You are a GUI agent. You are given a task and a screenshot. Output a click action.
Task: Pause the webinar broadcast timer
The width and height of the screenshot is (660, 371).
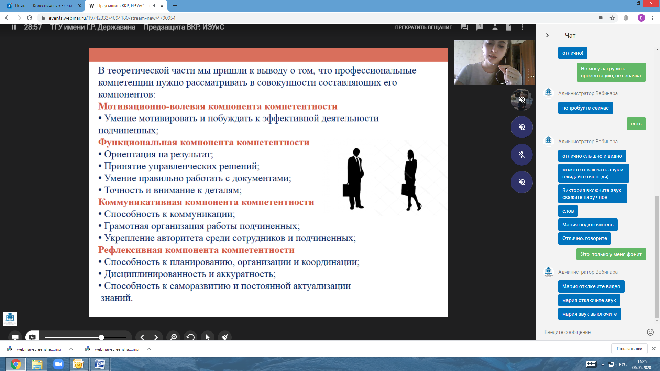14,27
